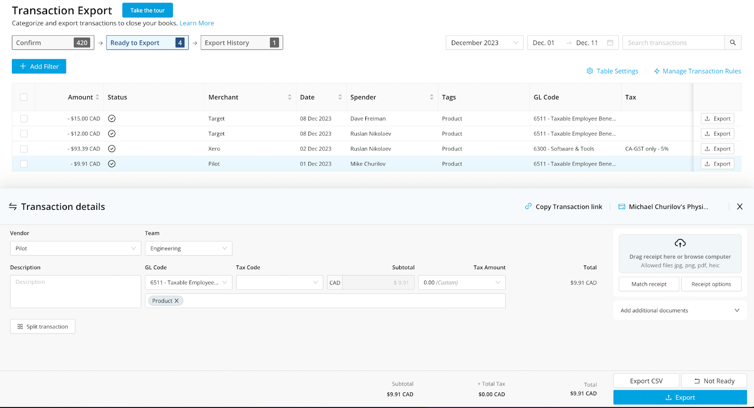Click the Split transaction button
Viewport: 754px width, 408px height.
(x=42, y=327)
